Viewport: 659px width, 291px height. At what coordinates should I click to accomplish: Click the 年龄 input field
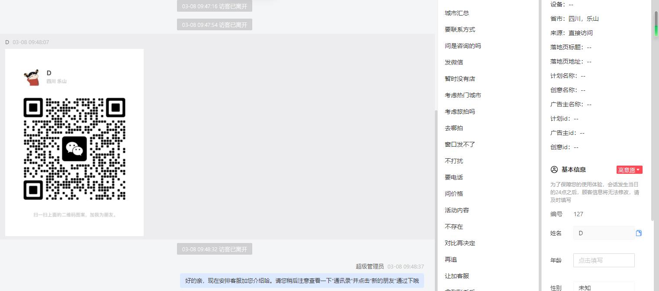coord(604,260)
